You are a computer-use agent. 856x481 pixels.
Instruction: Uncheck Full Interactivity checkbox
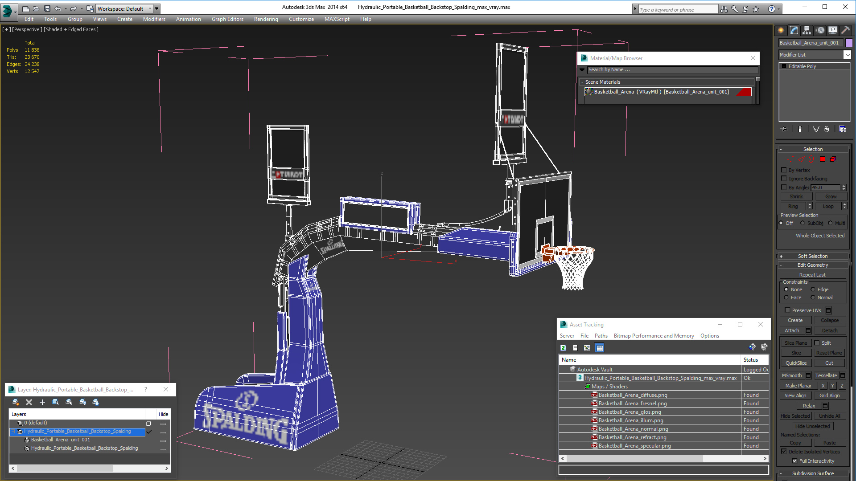pyautogui.click(x=794, y=461)
